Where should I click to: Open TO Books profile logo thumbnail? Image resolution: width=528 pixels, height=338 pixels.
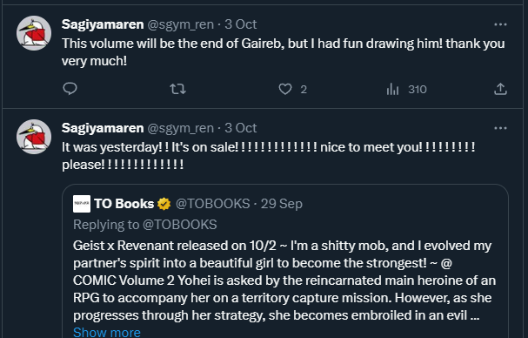pyautogui.click(x=82, y=204)
